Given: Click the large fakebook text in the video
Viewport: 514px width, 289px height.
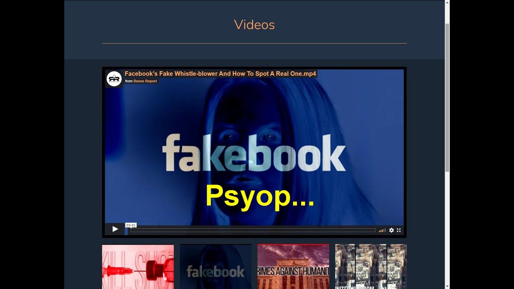Looking at the screenshot, I should click(254, 153).
